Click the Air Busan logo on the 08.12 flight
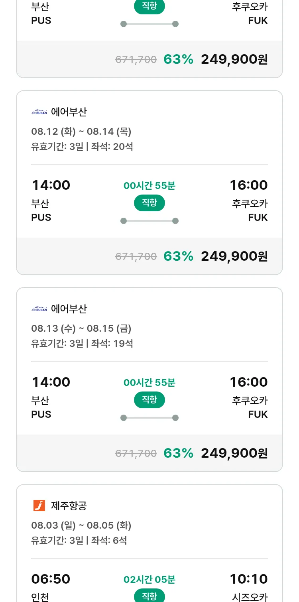This screenshot has height=602, width=299. tap(39, 112)
